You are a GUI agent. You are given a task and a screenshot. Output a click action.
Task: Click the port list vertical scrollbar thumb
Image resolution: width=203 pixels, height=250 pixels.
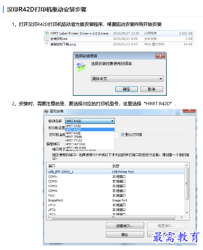coord(187,183)
